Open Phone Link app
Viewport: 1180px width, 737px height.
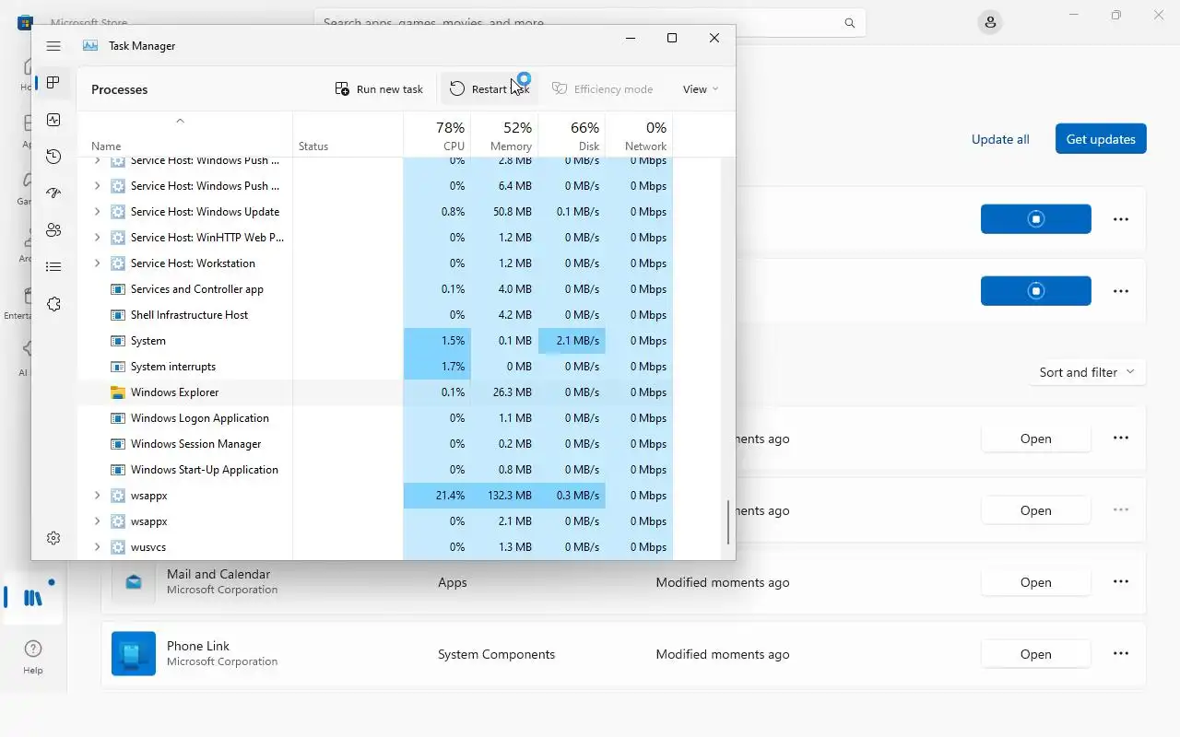[x=1036, y=654]
